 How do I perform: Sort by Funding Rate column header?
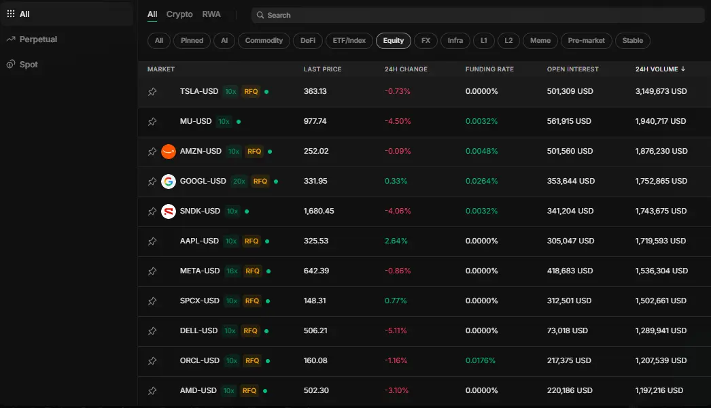[489, 69]
